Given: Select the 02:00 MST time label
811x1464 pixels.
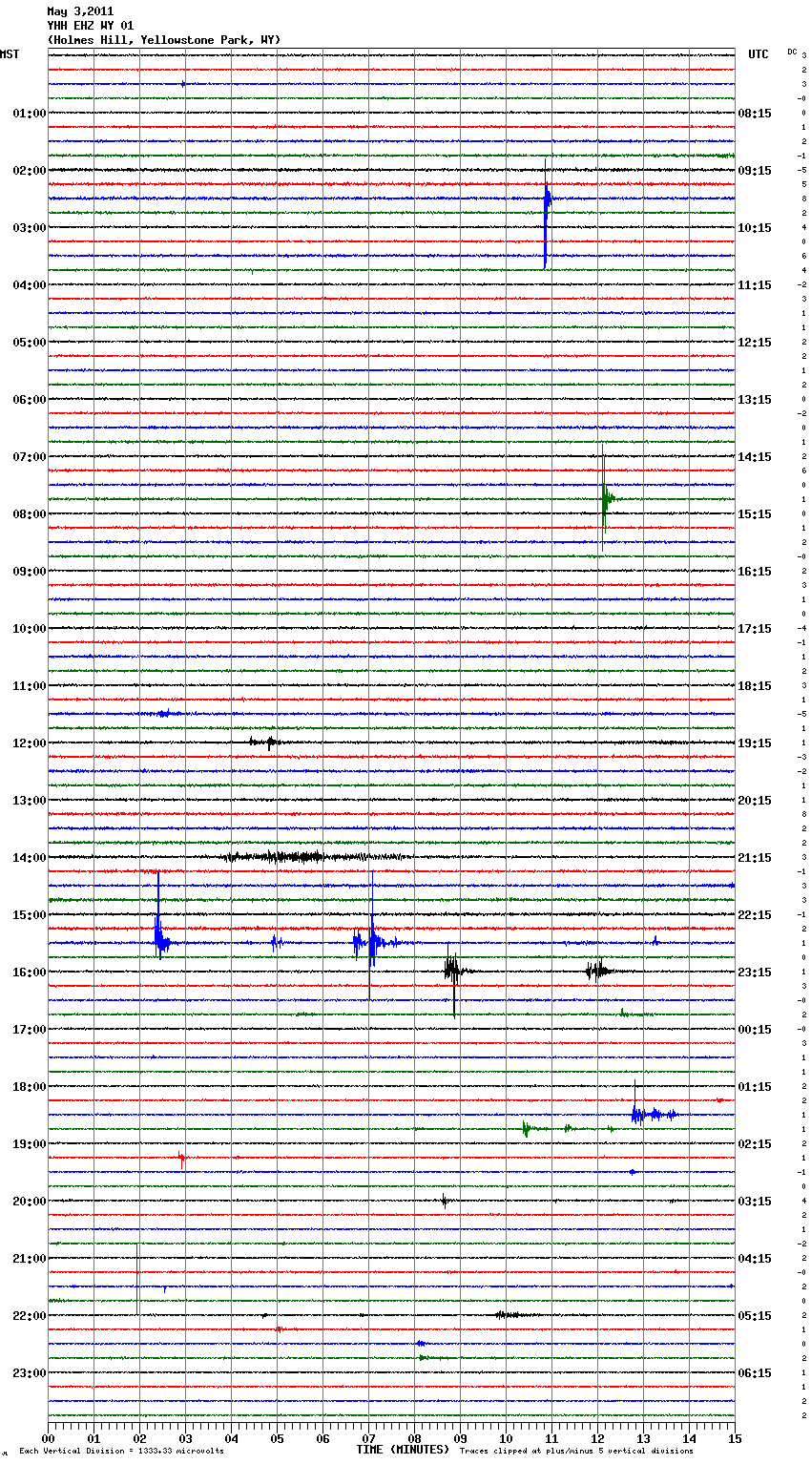Looking at the screenshot, I should tap(30, 171).
